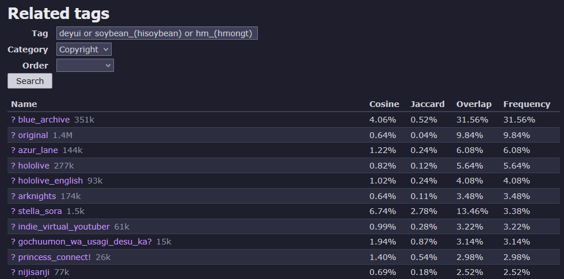Click the Tag input field
This screenshot has height=279, width=564.
pos(157,33)
